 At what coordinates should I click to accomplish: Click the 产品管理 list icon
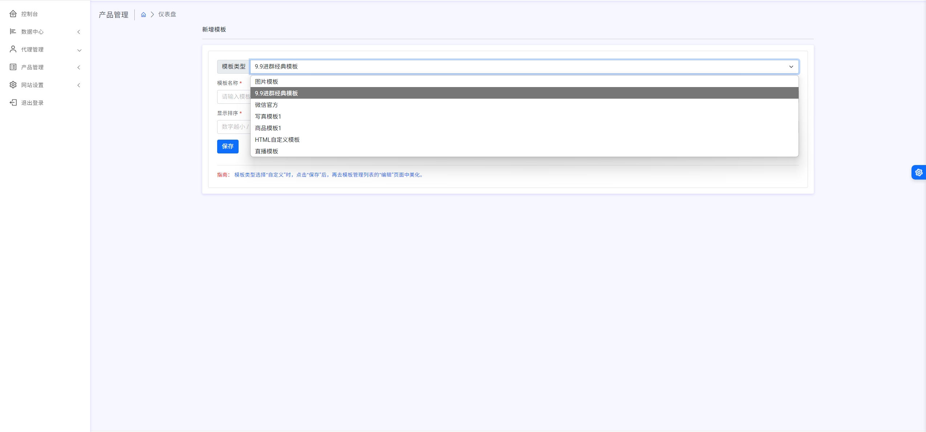pyautogui.click(x=13, y=67)
